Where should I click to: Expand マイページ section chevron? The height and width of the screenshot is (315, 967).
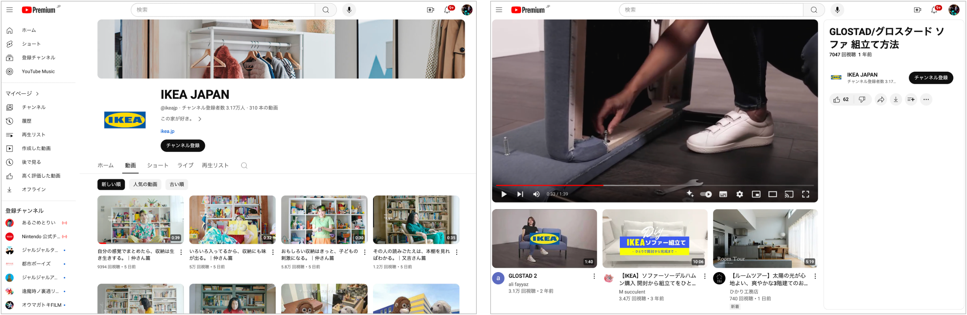pos(37,94)
